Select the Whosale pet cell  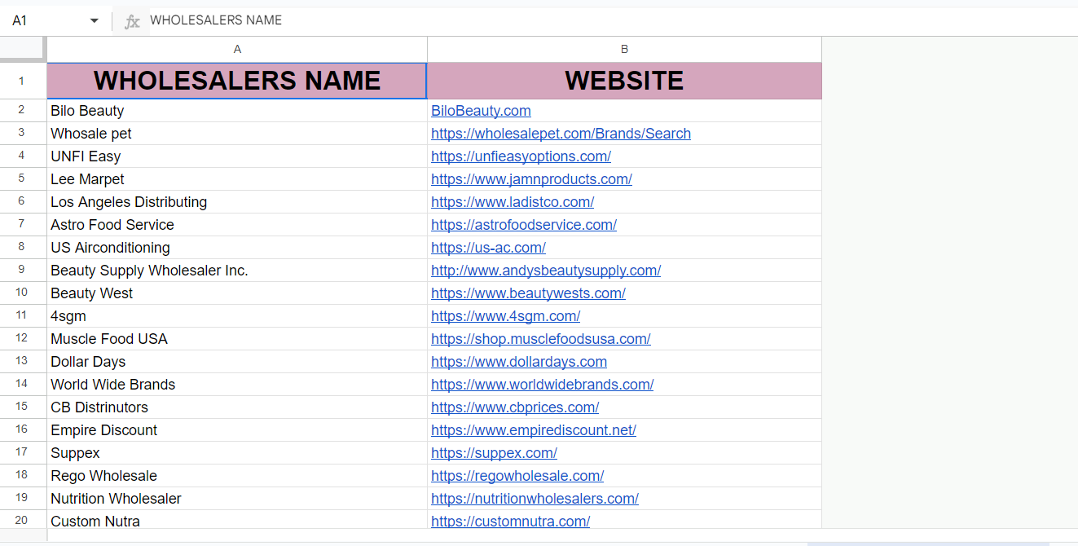[x=237, y=134]
